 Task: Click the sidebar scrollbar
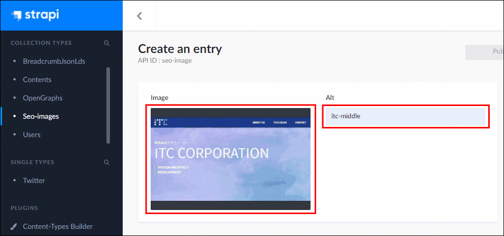(108, 106)
